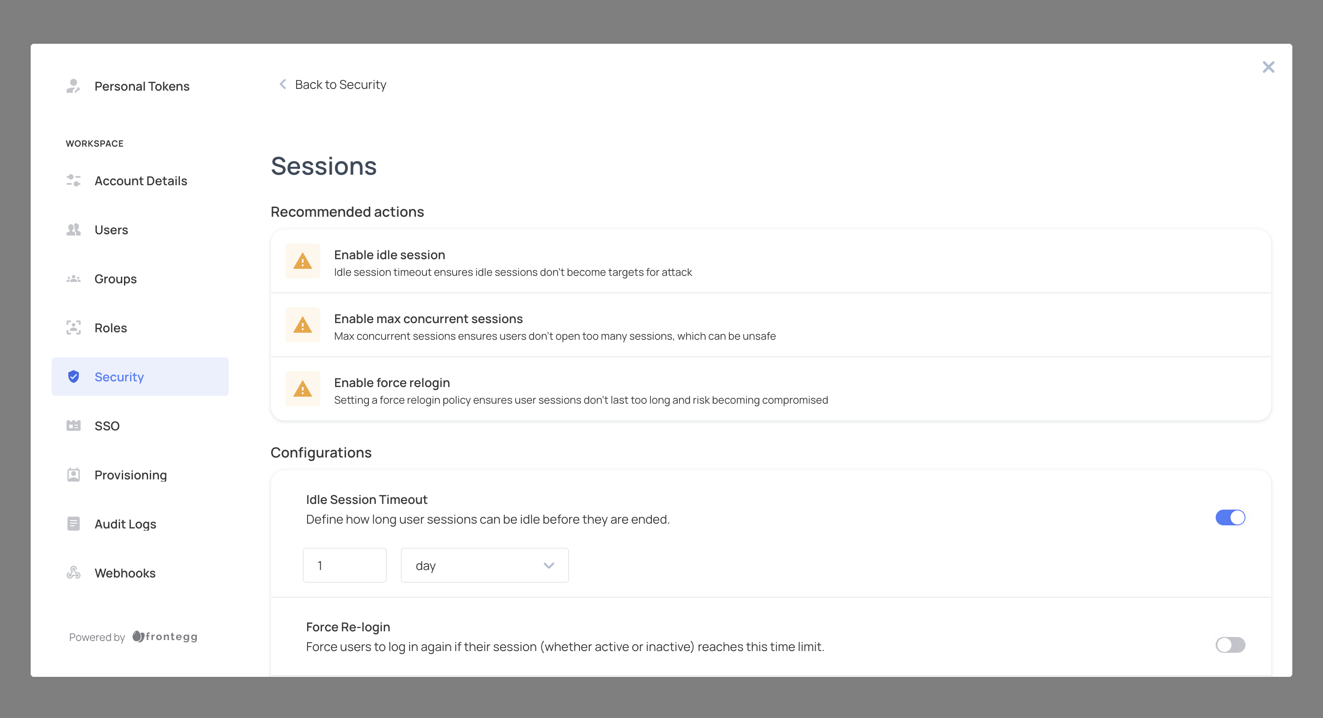This screenshot has height=718, width=1323.
Task: Toggle Idle Session Timeout off then back on
Action: 1231,517
